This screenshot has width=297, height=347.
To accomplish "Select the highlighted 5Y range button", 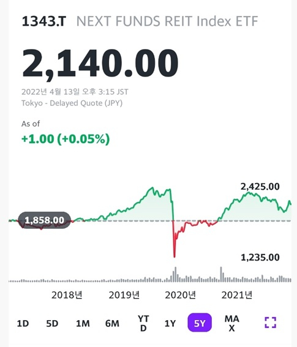I will [200, 323].
